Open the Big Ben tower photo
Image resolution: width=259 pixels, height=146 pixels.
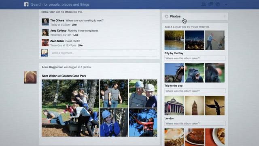[x=194, y=105]
